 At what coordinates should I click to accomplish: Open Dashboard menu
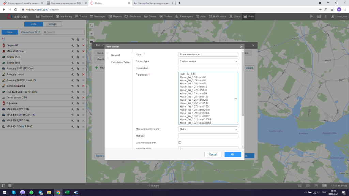(45, 16)
